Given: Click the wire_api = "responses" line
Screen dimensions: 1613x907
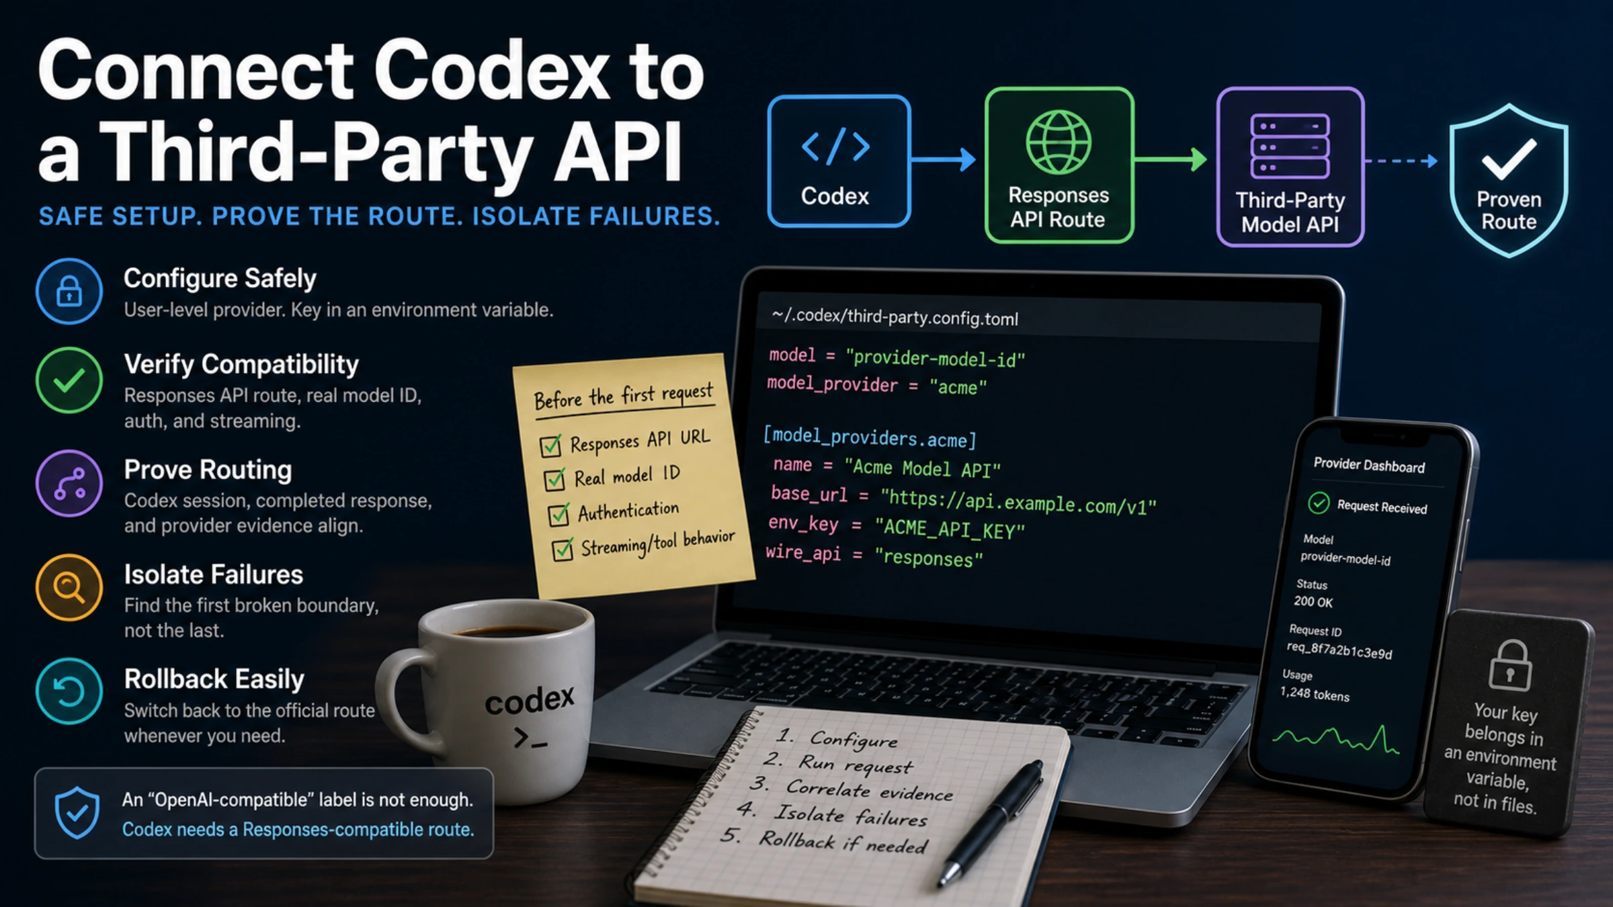Looking at the screenshot, I should pos(874,556).
